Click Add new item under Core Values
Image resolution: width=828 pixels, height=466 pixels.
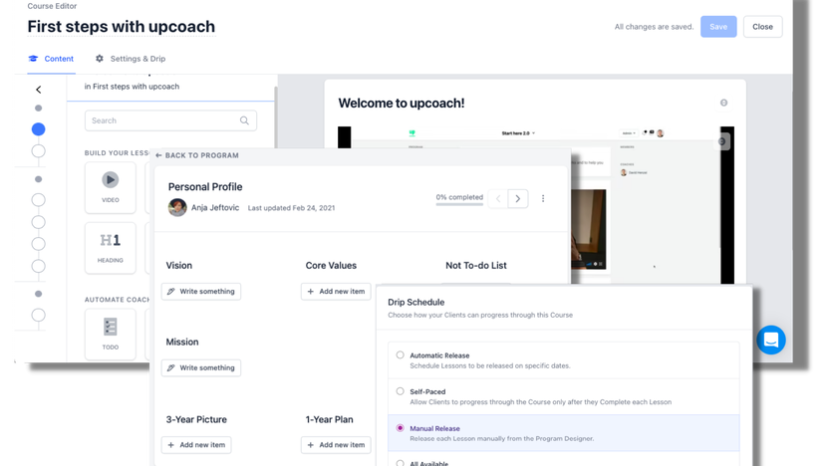click(x=336, y=292)
